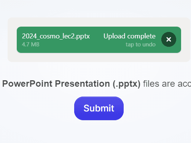The image size is (191, 143).
Task: Tap the 'tap to undo' text
Action: pyautogui.click(x=141, y=44)
